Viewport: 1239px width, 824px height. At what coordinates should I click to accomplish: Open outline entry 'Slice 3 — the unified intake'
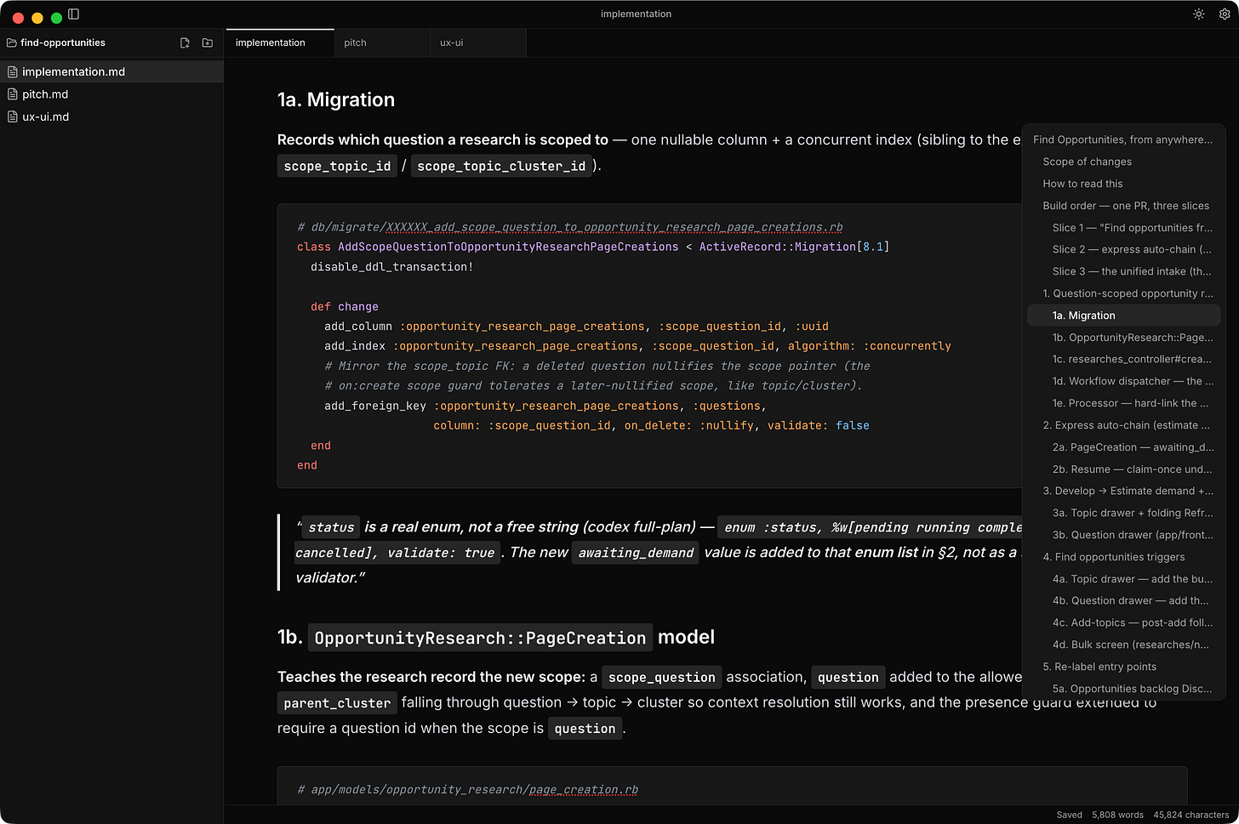point(1123,271)
